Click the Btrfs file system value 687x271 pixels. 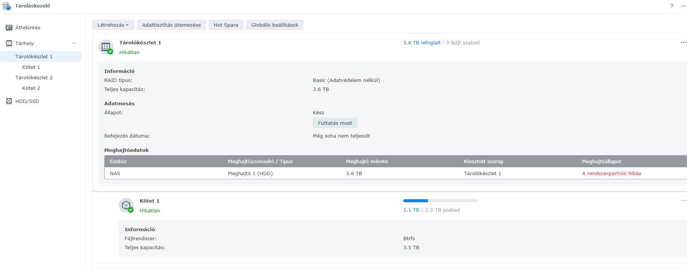(x=409, y=239)
